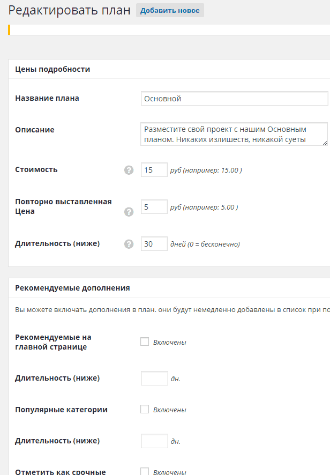Click the help icon next to Стоимость
Image resolution: width=330 pixels, height=475 pixels.
pyautogui.click(x=129, y=170)
